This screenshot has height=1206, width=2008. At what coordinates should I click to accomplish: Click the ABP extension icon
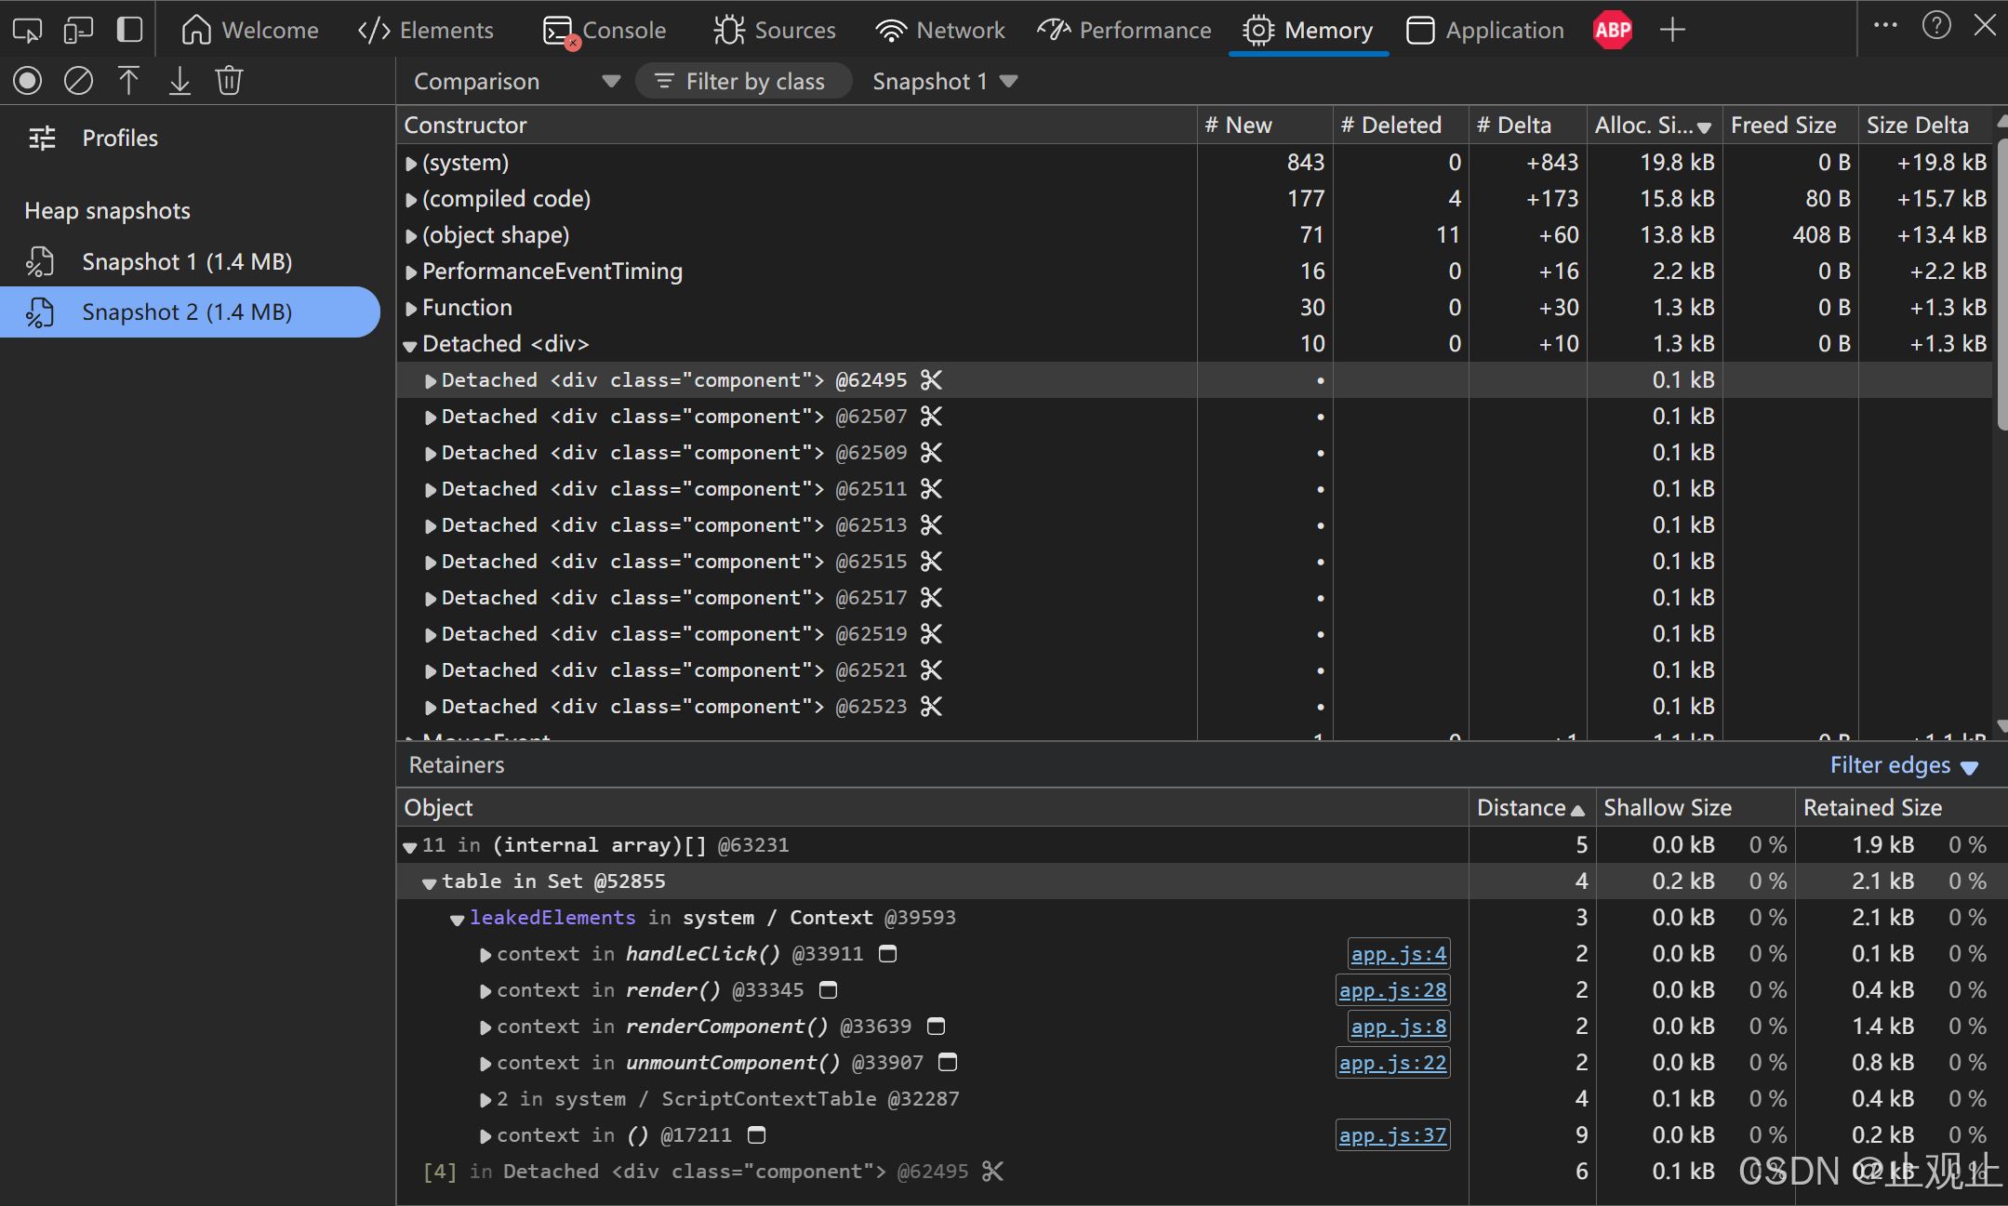[1613, 31]
